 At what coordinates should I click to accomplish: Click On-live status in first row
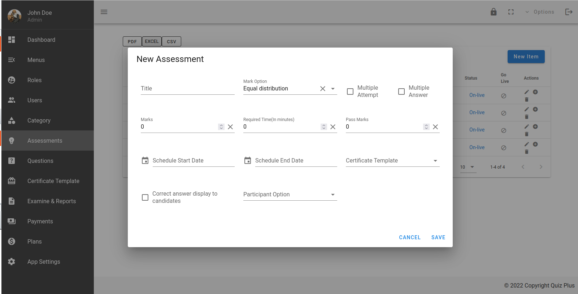point(477,95)
